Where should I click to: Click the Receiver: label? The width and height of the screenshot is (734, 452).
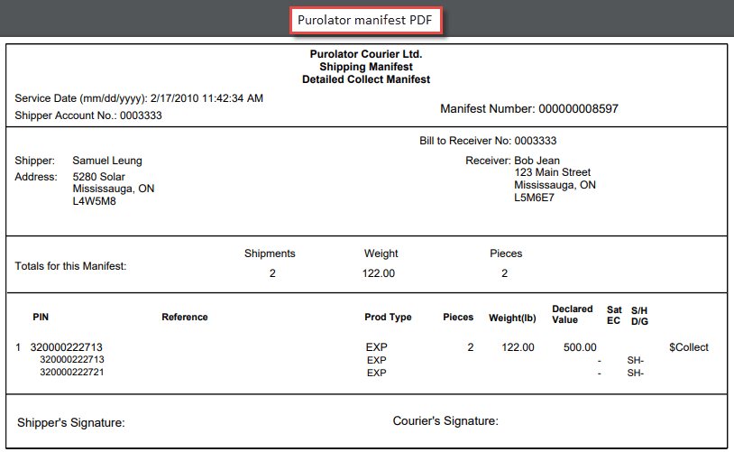pos(488,161)
